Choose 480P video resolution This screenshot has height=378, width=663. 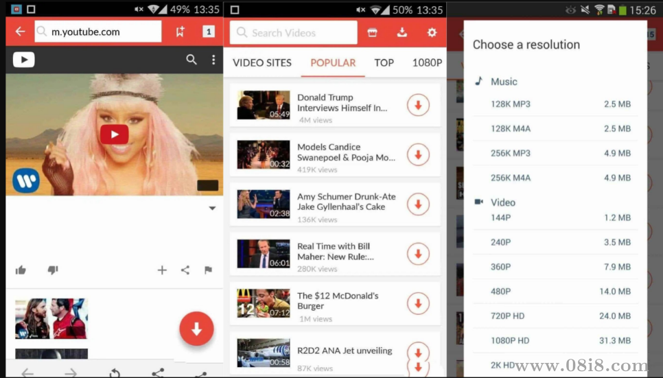555,292
